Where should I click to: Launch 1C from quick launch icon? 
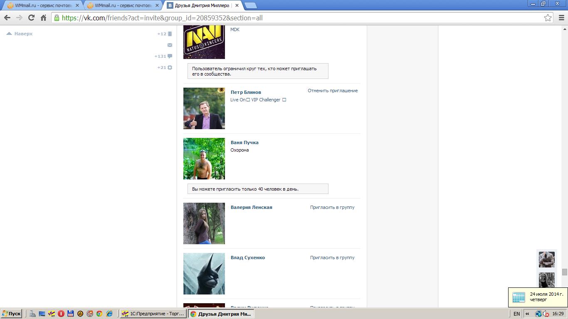[52, 314]
